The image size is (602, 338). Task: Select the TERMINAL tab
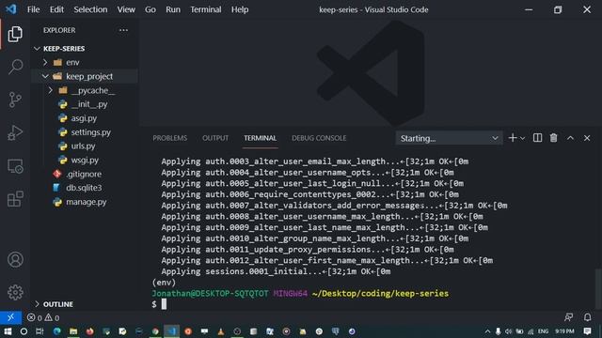[x=260, y=138]
